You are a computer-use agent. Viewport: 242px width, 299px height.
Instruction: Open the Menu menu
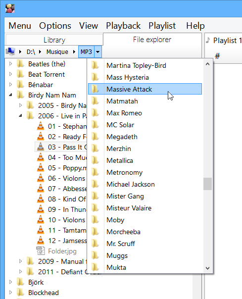pyautogui.click(x=20, y=26)
